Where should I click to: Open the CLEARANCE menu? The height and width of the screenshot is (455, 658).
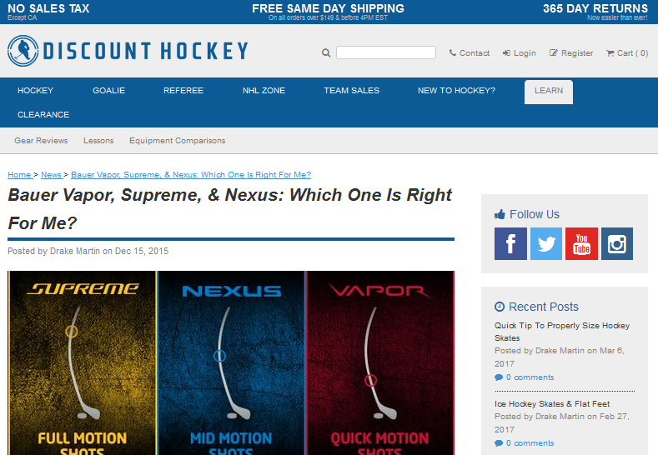(x=43, y=114)
